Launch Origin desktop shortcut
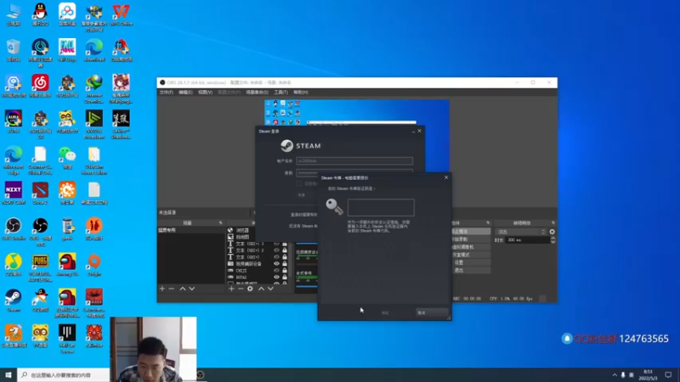Image resolution: width=680 pixels, height=382 pixels. point(94,264)
